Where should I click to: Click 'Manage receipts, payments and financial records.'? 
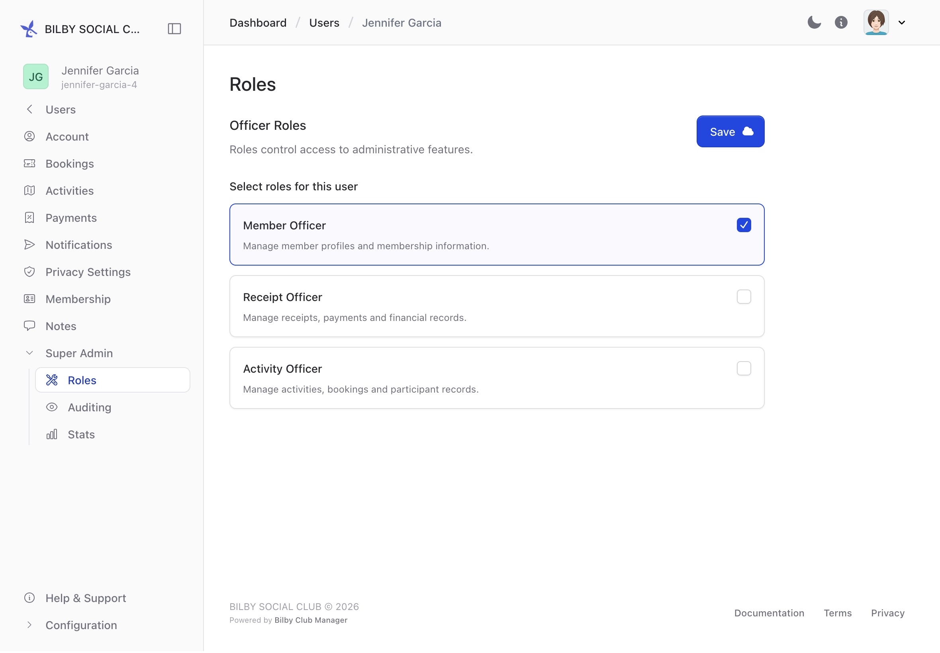click(354, 317)
